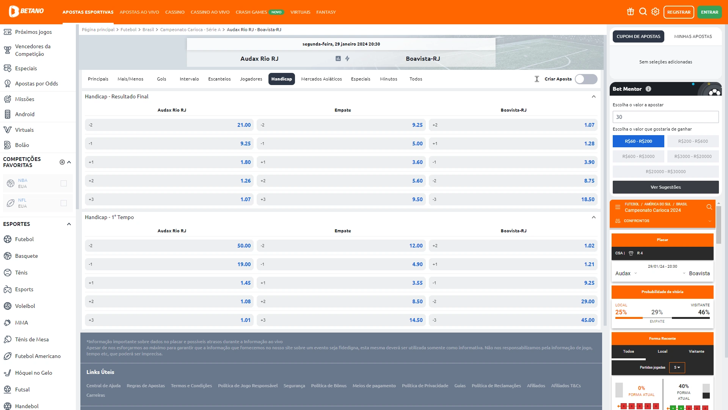This screenshot has height=410, width=728.
Task: Toggle the Criar Aposta switch
Action: [x=586, y=79]
